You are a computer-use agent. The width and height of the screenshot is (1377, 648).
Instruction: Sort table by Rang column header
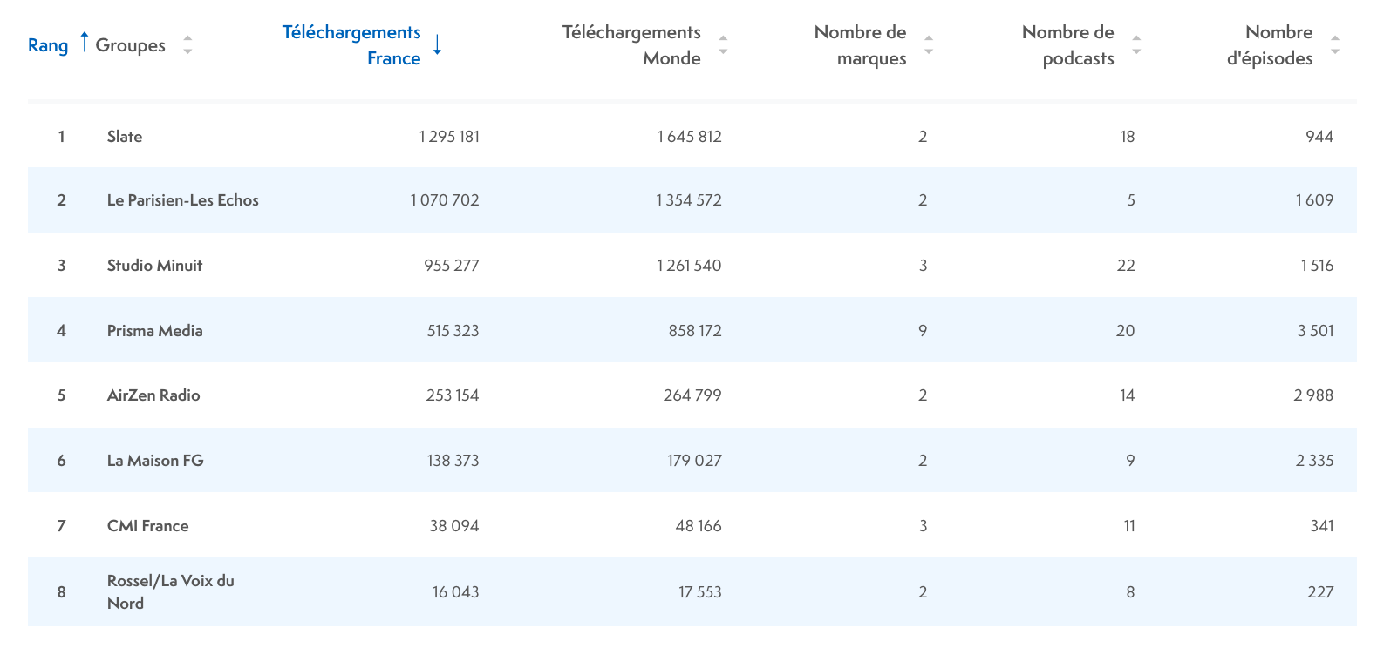click(x=48, y=45)
